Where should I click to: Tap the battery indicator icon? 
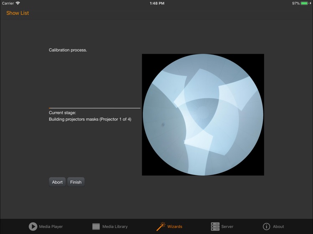click(305, 3)
